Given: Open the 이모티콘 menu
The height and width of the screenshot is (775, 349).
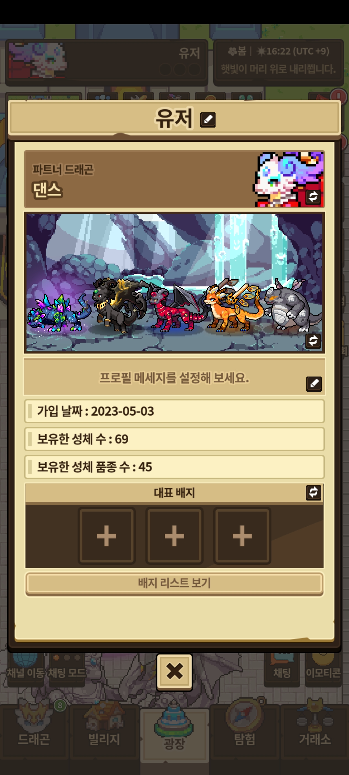Looking at the screenshot, I should tap(323, 669).
